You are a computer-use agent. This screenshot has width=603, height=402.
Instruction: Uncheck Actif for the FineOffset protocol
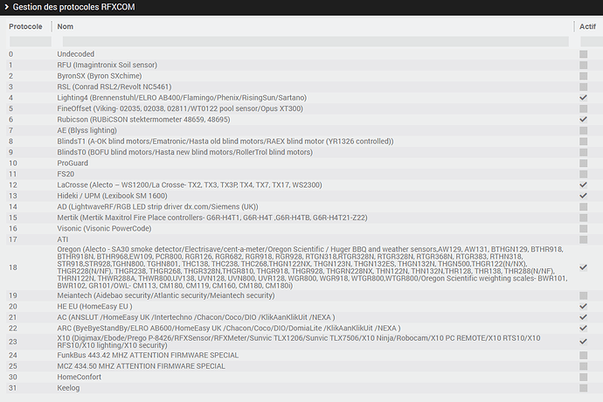[x=583, y=108]
